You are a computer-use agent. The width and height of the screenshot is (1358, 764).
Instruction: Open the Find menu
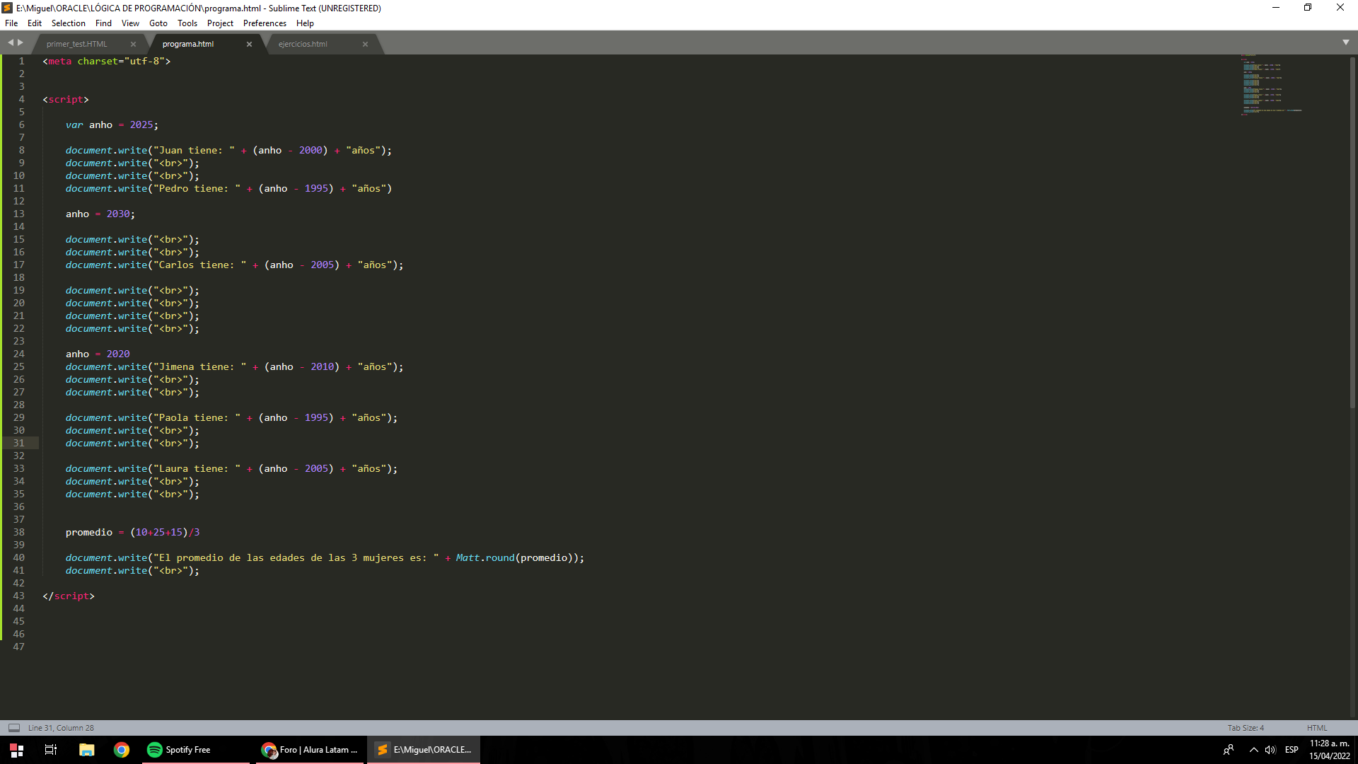point(103,23)
